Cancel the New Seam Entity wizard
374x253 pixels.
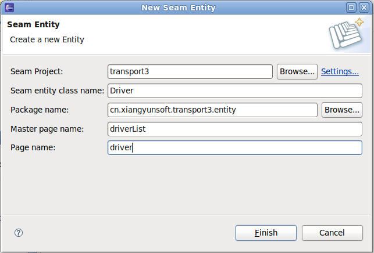[332, 233]
